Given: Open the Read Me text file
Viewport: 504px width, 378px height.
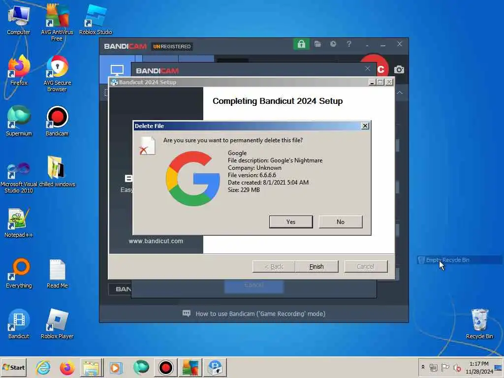Looking at the screenshot, I should pyautogui.click(x=57, y=273).
